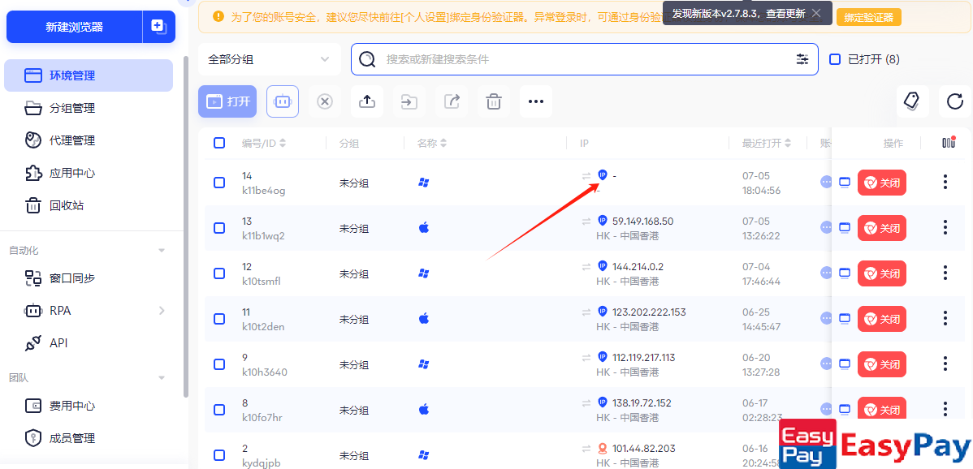Collapse the 自动化 sidebar section
Screen dimensions: 973x469
click(162, 251)
